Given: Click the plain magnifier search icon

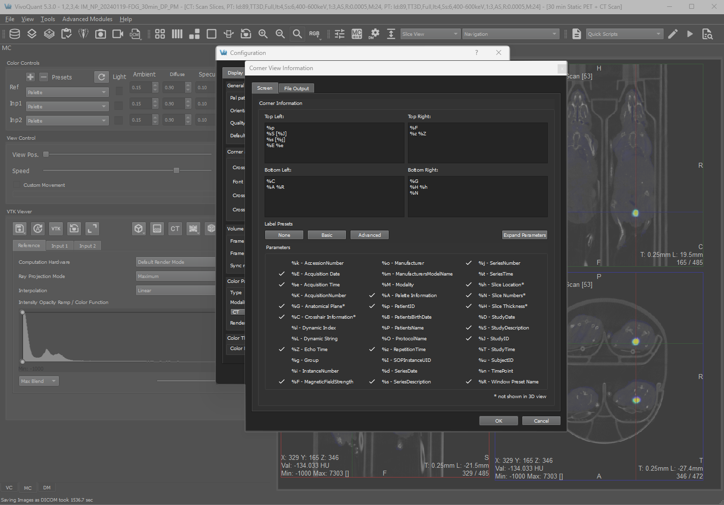Looking at the screenshot, I should point(297,34).
